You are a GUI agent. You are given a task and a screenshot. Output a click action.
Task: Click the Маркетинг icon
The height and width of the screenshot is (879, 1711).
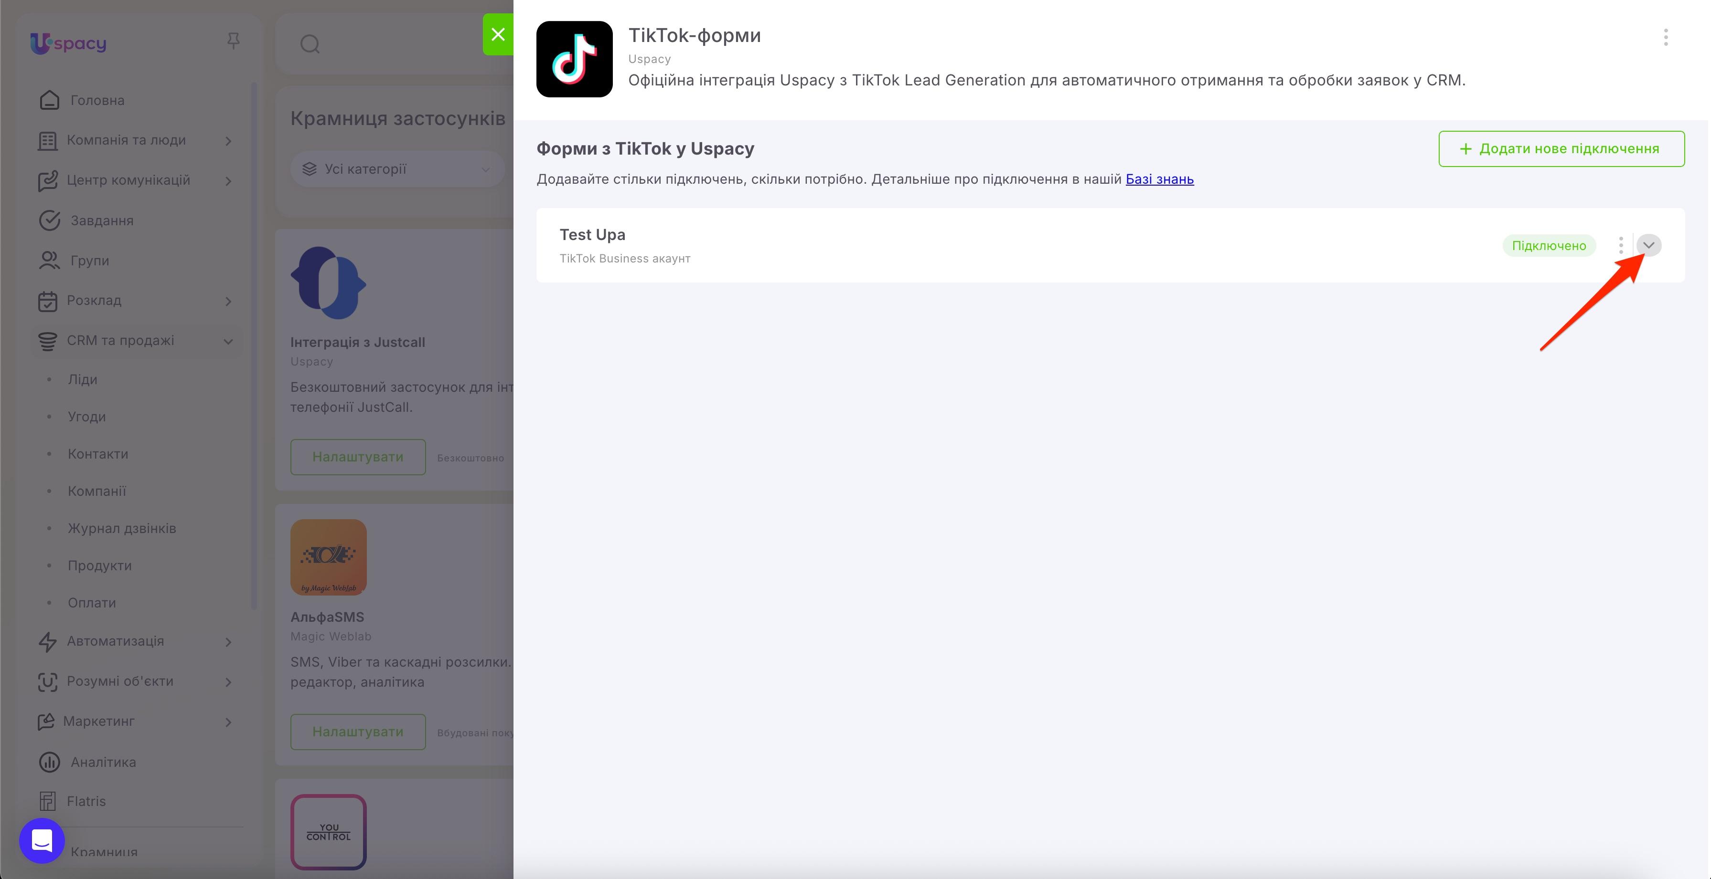[46, 722]
